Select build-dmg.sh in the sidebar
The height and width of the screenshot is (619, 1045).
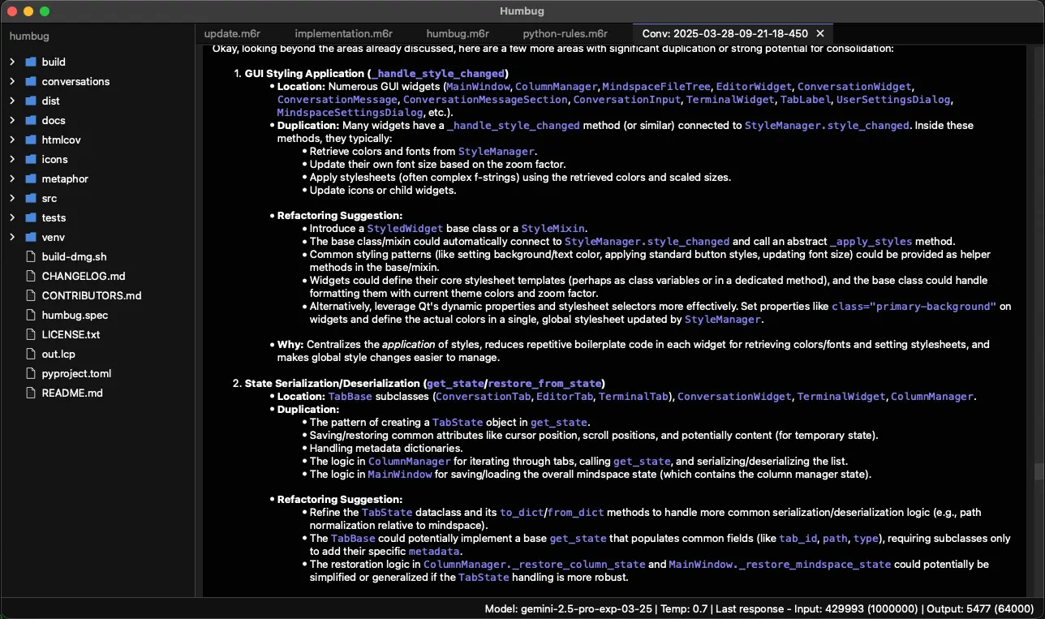[x=74, y=256]
